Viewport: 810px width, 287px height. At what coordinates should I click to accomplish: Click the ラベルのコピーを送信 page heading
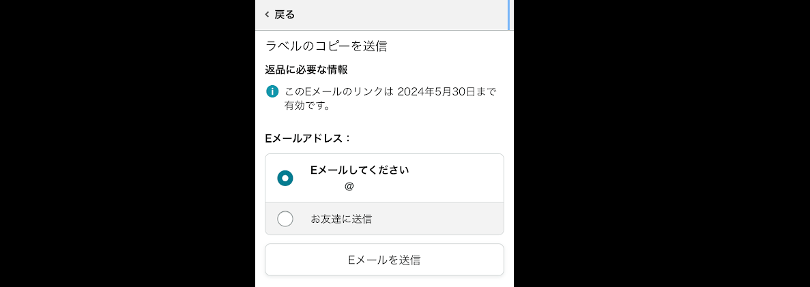[326, 46]
